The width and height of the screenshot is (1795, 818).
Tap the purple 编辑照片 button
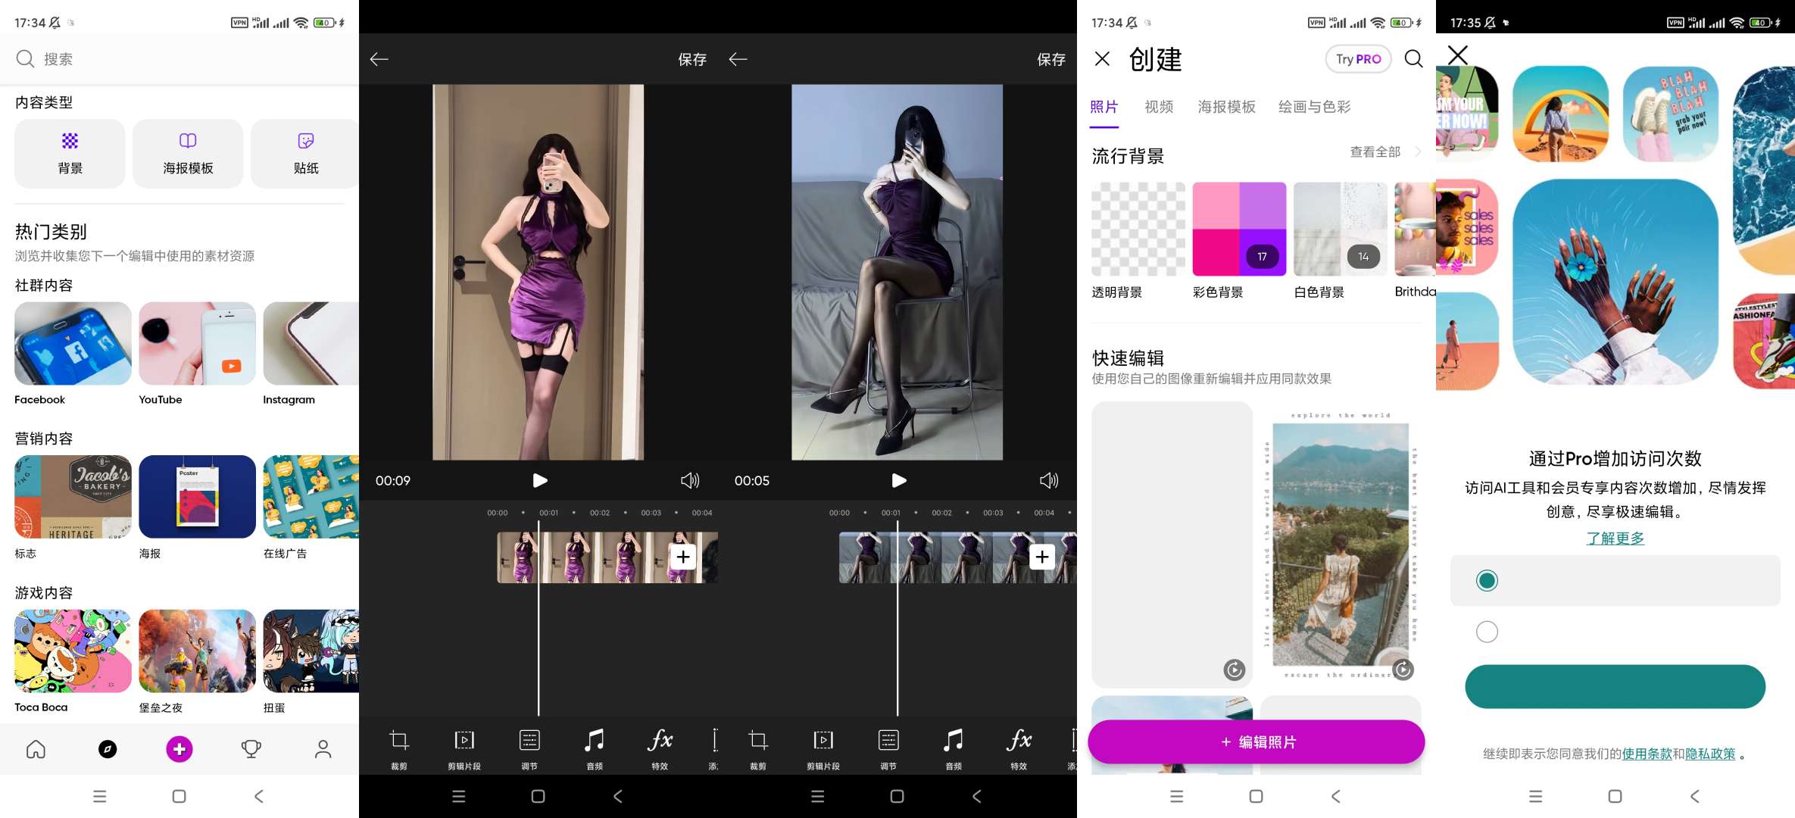coord(1256,742)
